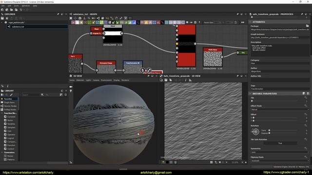The height and width of the screenshot is (175, 312).
Task: Open the Materials menu in 3D View
Action: point(80,80)
